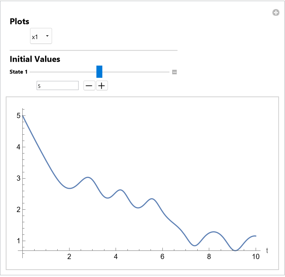Click the tick label 2 on horizontal axis
This screenshot has height=277, width=285.
[x=70, y=257]
